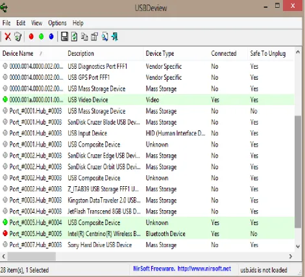Screen dimensions: 305x277
Task: Select Intel(R) Centrino(R) Wireless Bluetooth row
Action: (147, 234)
